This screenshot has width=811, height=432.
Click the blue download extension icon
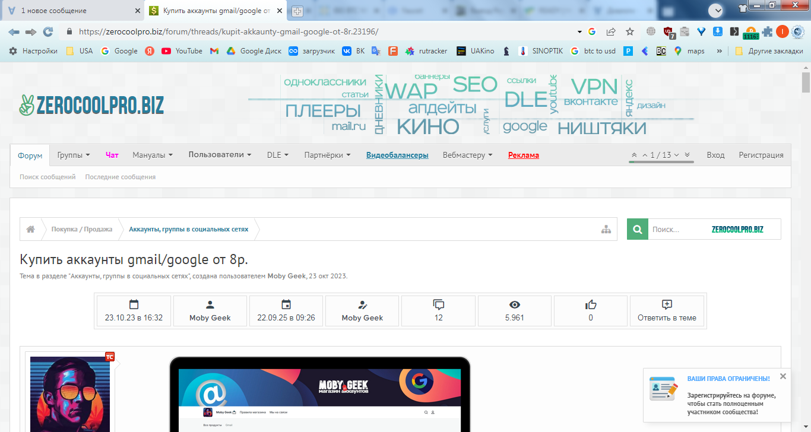pyautogui.click(x=717, y=31)
